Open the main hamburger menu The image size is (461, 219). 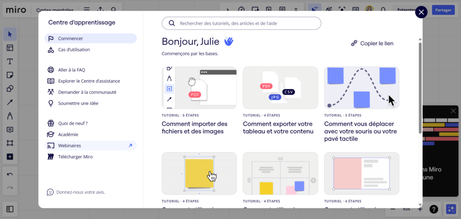click(x=87, y=9)
